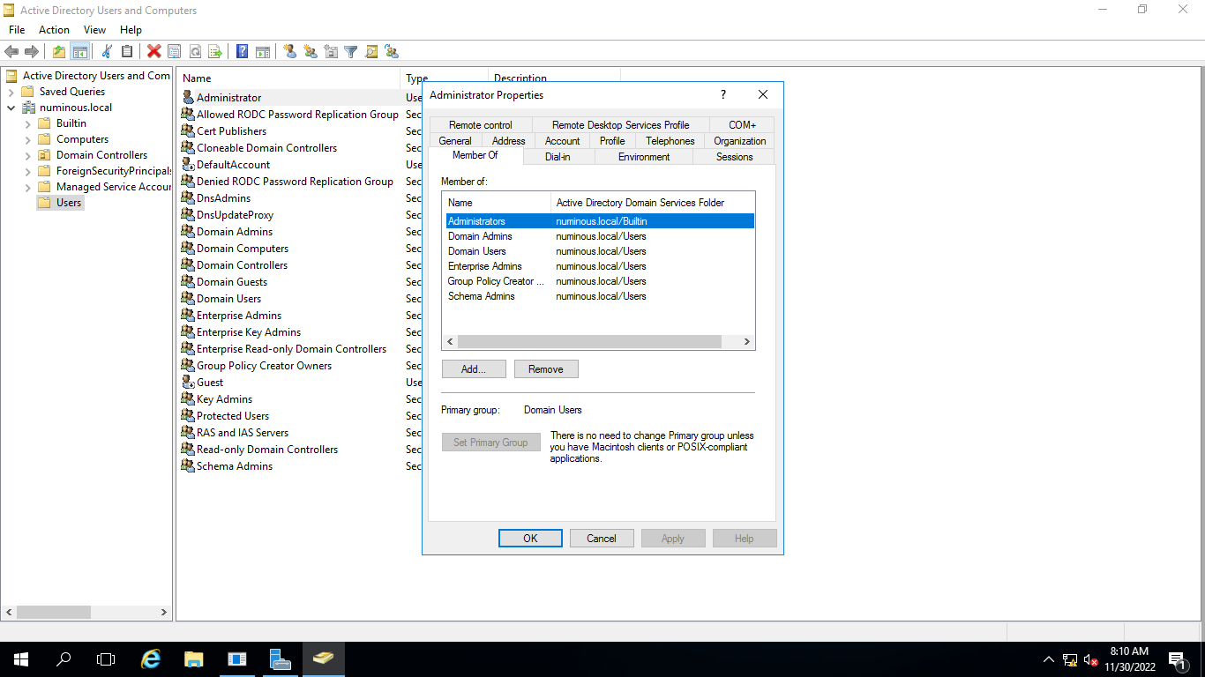Open the notification center icon
This screenshot has height=677, width=1205.
(1178, 659)
